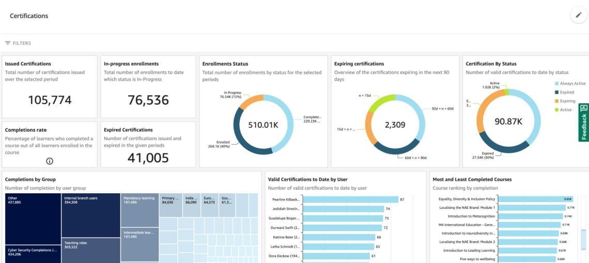Click the 41,005 Expired Certifications value
589x263 pixels.
(148, 158)
